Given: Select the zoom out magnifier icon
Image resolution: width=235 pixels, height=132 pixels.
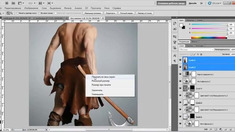Looking at the screenshot, I should click(11, 13).
